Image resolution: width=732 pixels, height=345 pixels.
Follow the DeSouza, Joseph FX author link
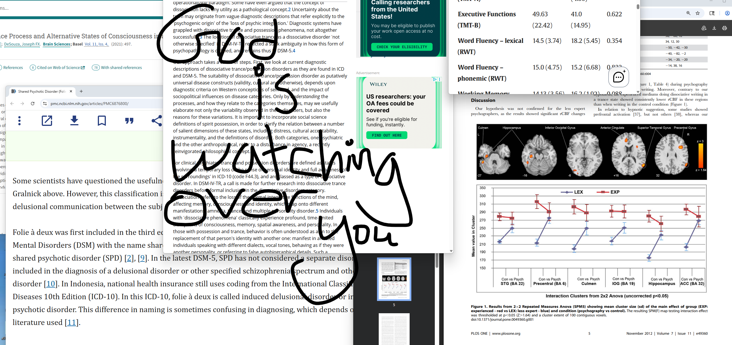[21, 44]
